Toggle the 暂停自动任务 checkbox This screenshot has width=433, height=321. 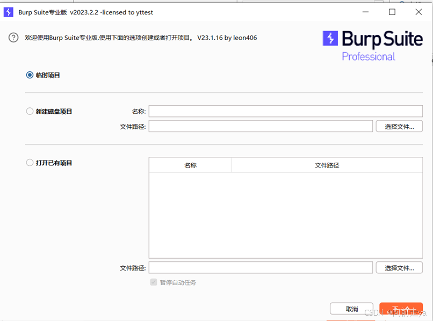(x=154, y=282)
